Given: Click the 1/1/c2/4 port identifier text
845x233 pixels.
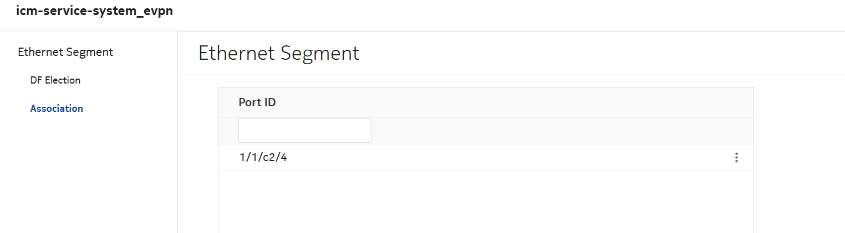Looking at the screenshot, I should pos(263,158).
